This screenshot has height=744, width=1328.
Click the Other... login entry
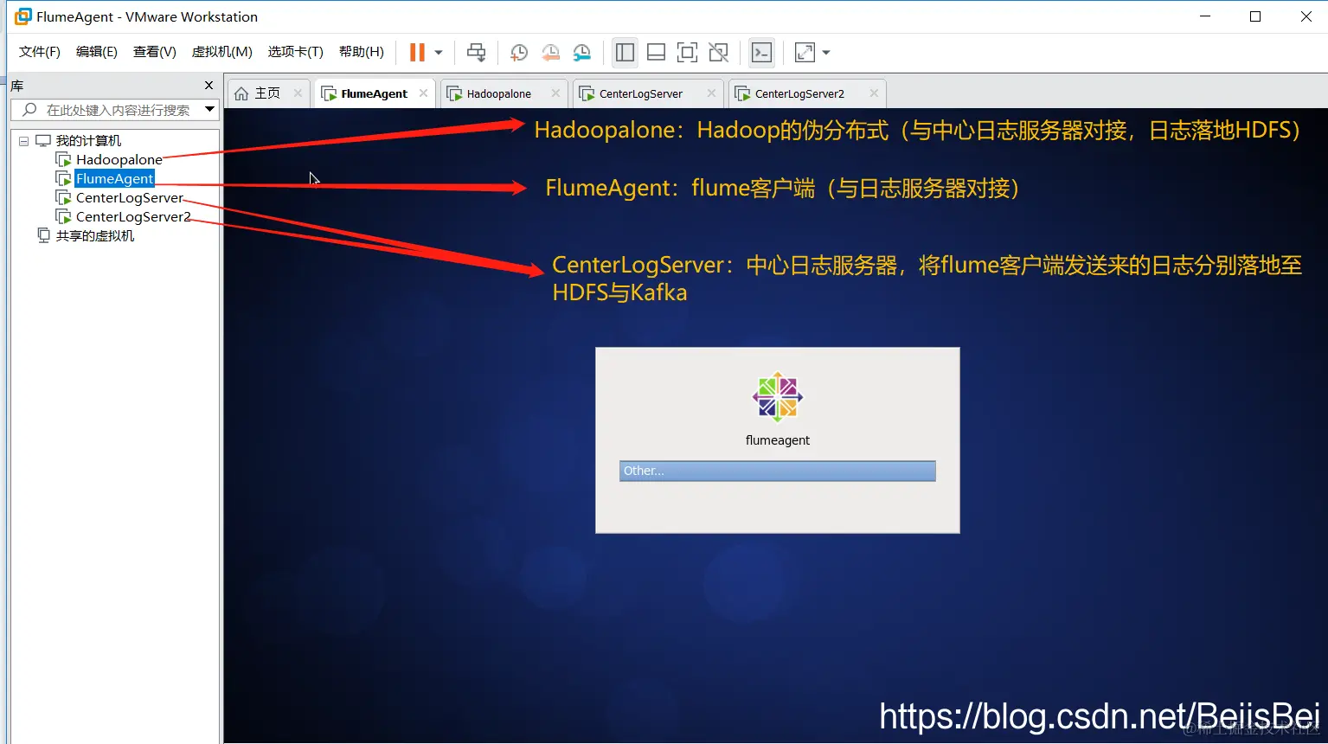tap(778, 471)
